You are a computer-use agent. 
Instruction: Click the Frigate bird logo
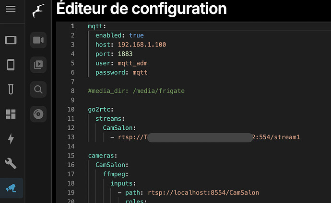pyautogui.click(x=37, y=11)
